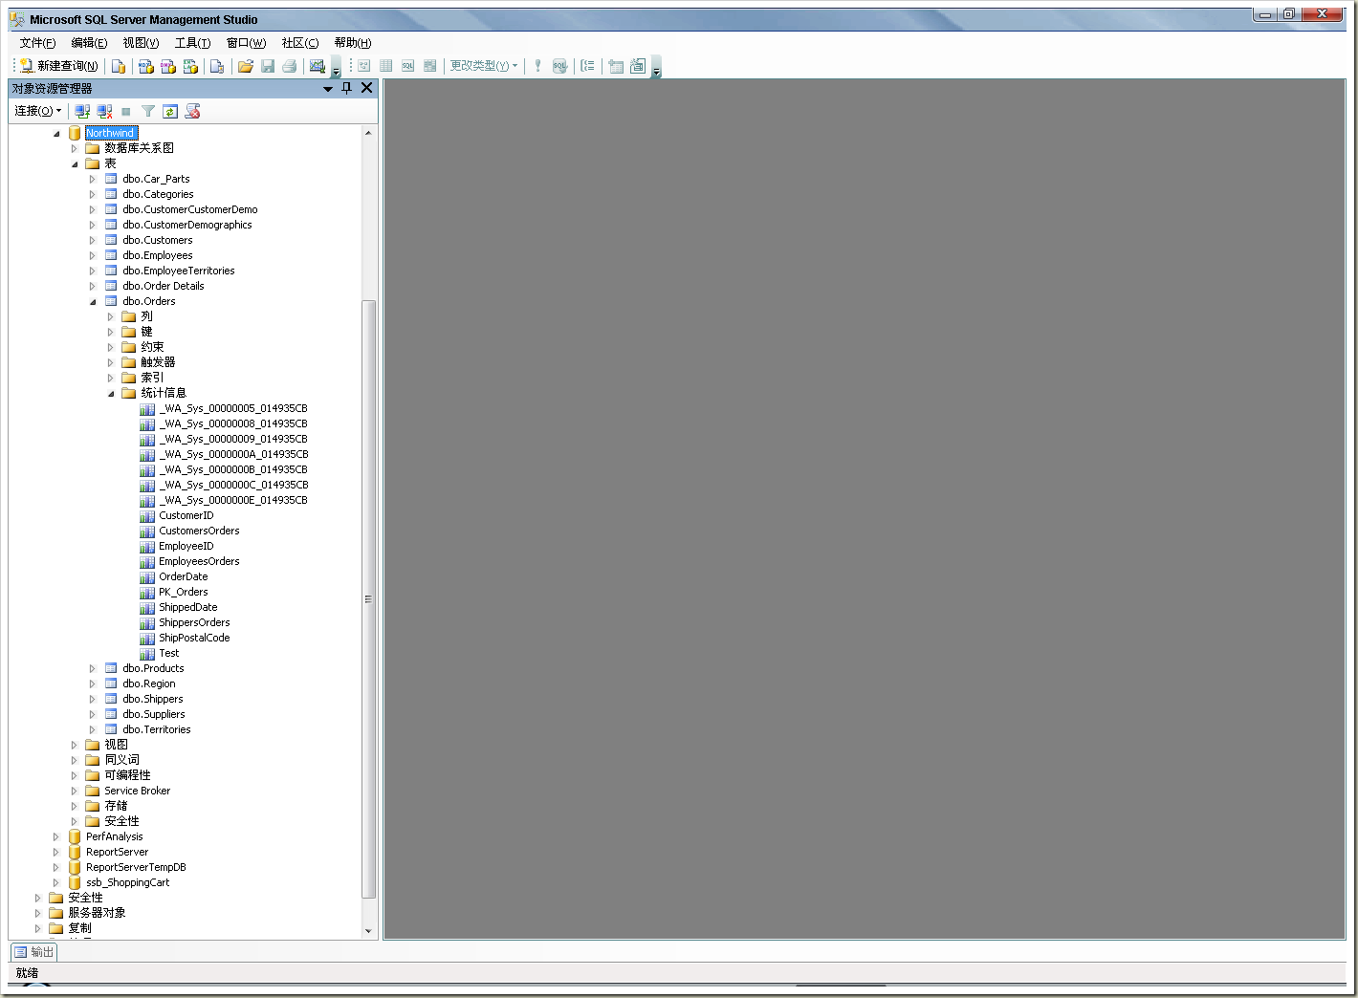Collapse the 表 folder
Image resolution: width=1358 pixels, height=998 pixels.
click(75, 164)
